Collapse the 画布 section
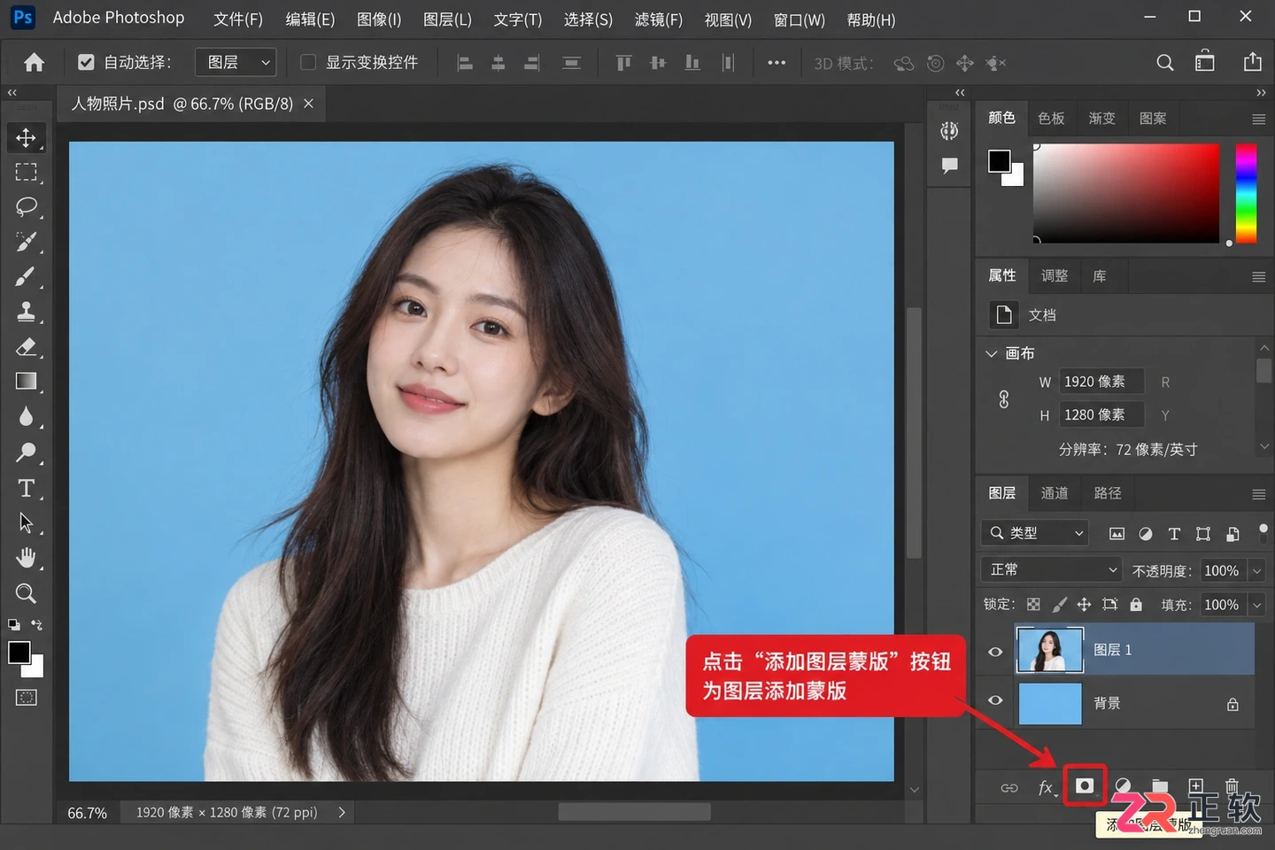This screenshot has height=850, width=1275. point(992,353)
